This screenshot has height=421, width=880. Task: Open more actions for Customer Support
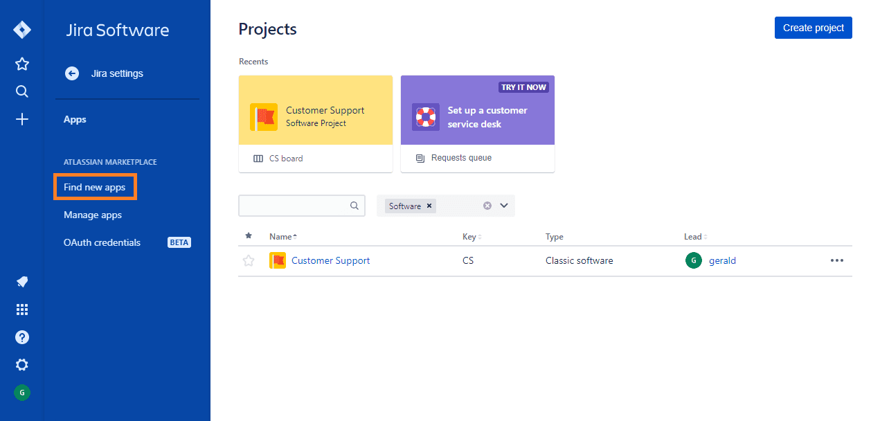point(837,261)
